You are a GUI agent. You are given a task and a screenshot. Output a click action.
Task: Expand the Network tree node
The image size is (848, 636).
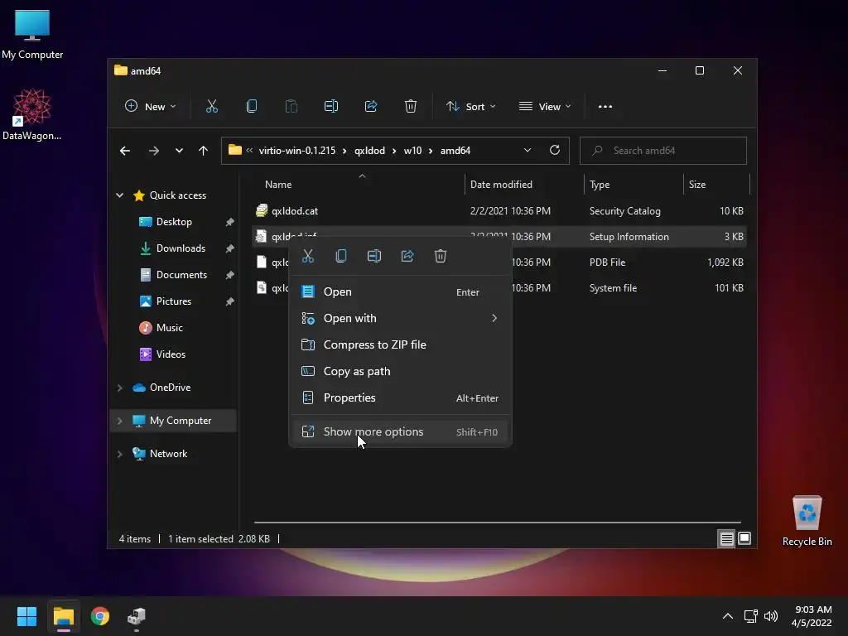point(119,454)
